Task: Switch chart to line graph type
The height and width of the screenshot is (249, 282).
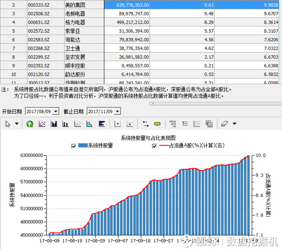Action: [x=42, y=124]
